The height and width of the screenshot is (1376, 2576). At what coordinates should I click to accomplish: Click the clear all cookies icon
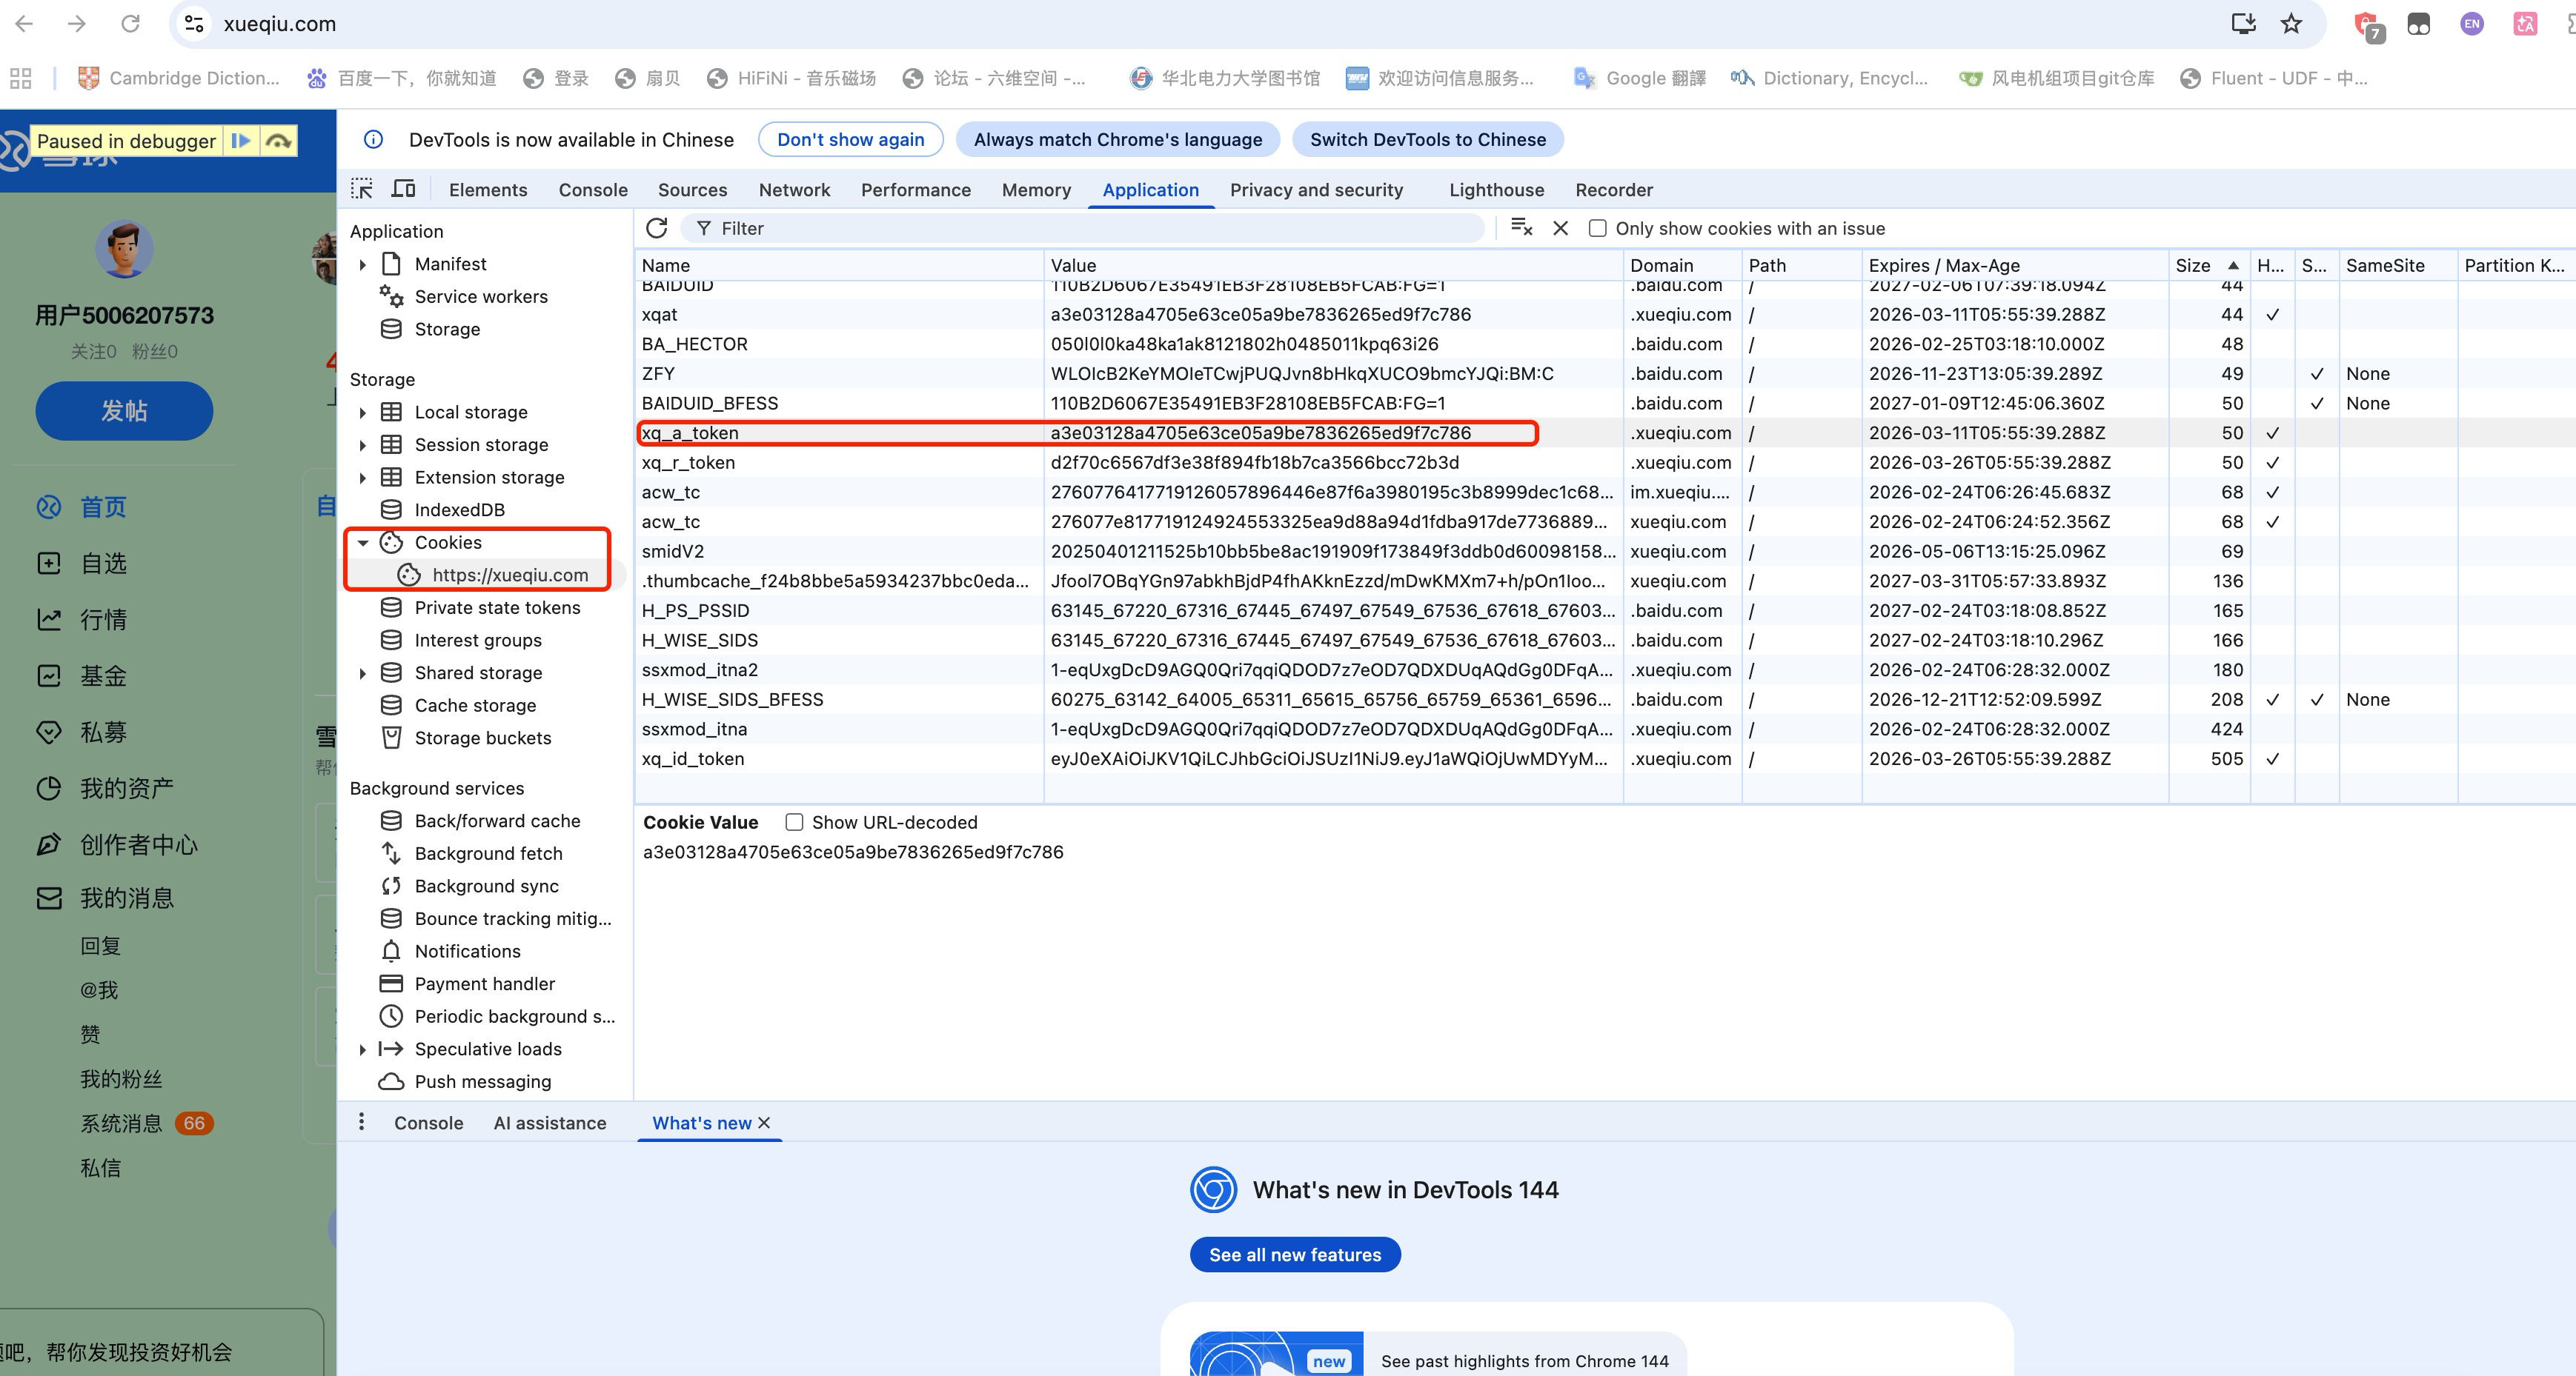click(1521, 228)
